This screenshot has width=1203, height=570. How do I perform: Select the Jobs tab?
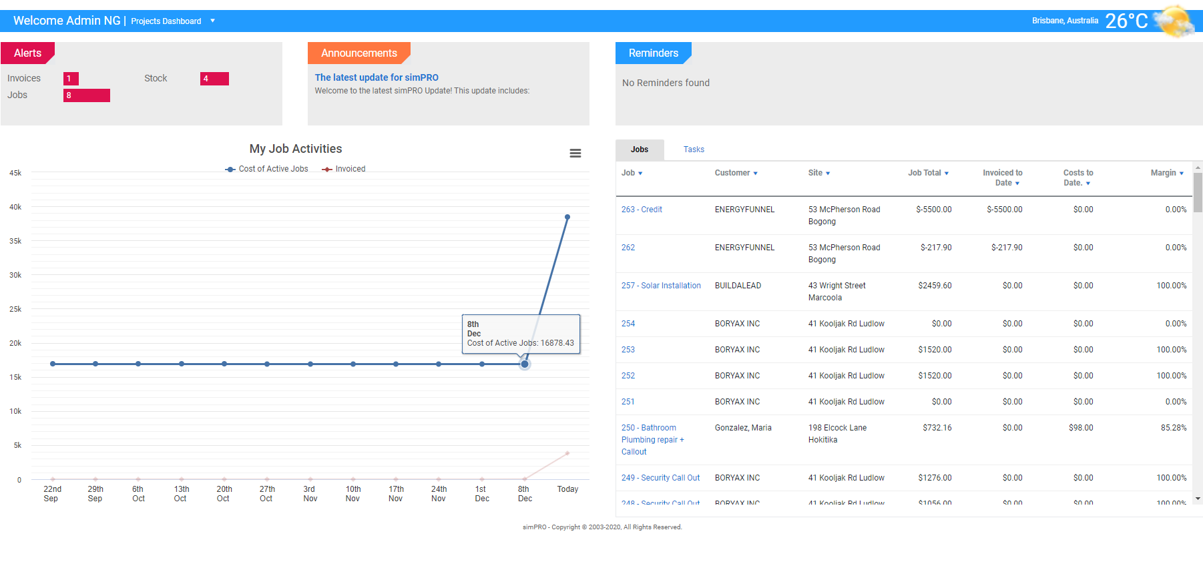(x=640, y=150)
